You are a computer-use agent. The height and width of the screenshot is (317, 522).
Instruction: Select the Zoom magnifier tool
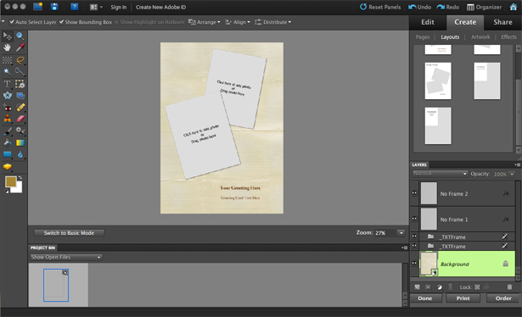pos(20,36)
